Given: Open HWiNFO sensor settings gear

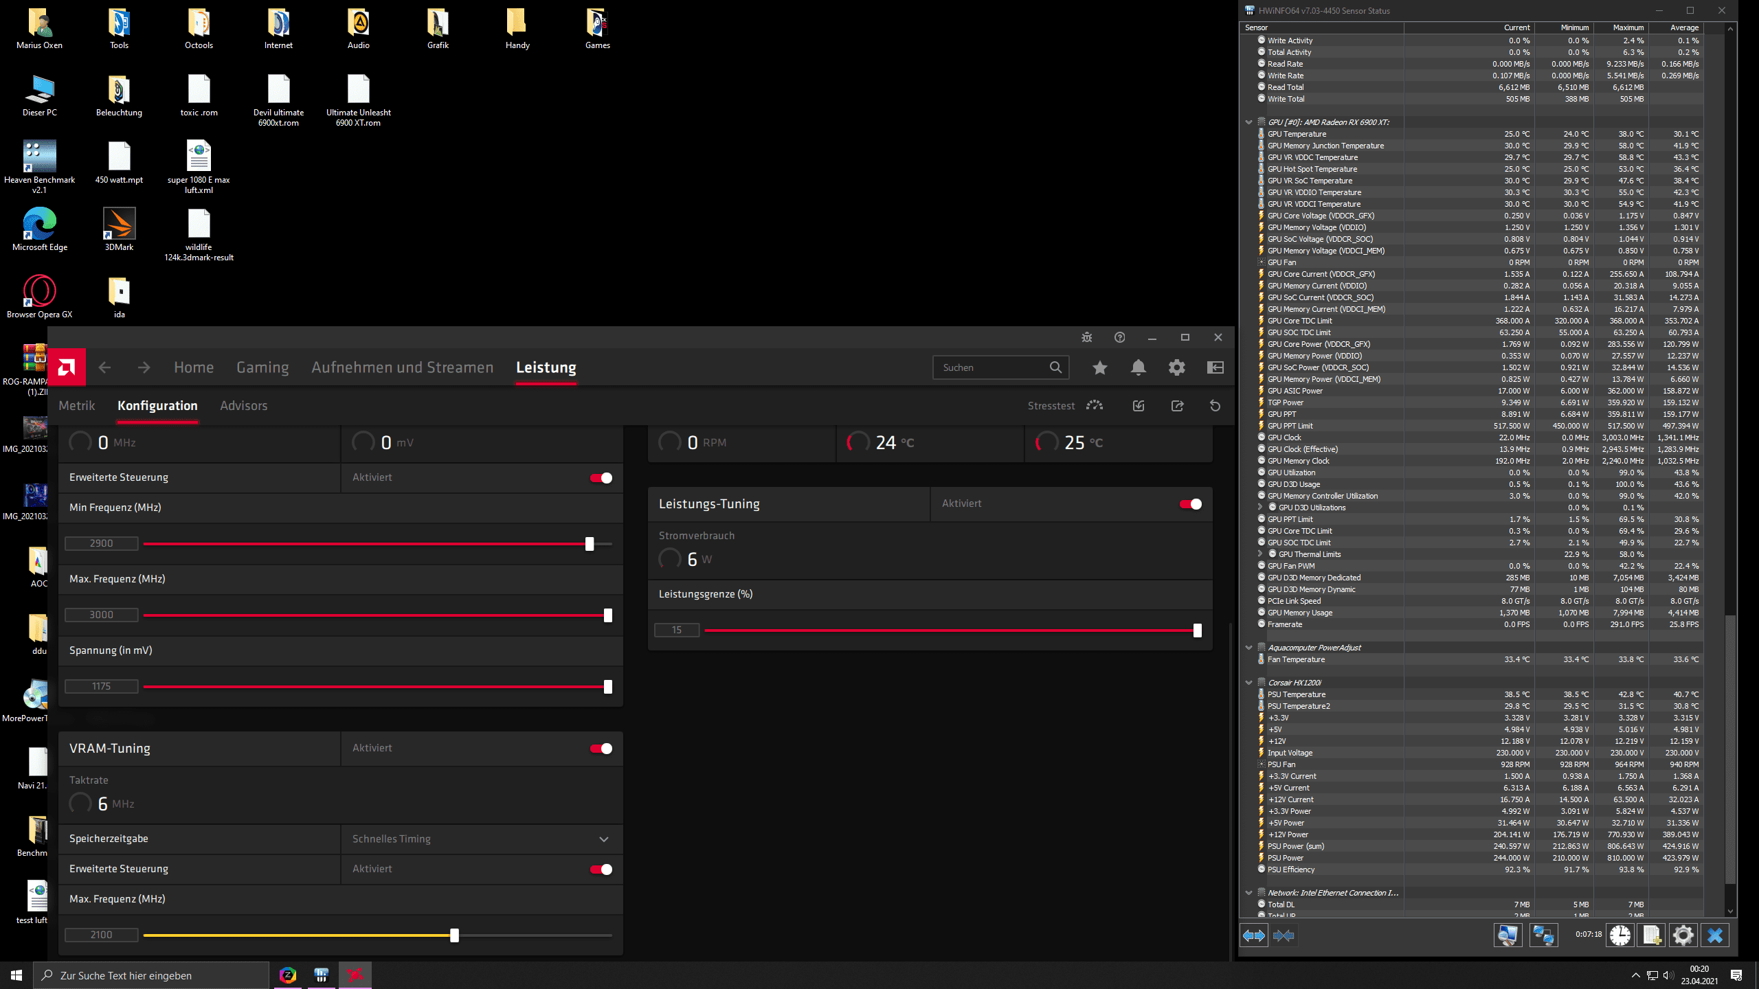Looking at the screenshot, I should coord(1683,935).
